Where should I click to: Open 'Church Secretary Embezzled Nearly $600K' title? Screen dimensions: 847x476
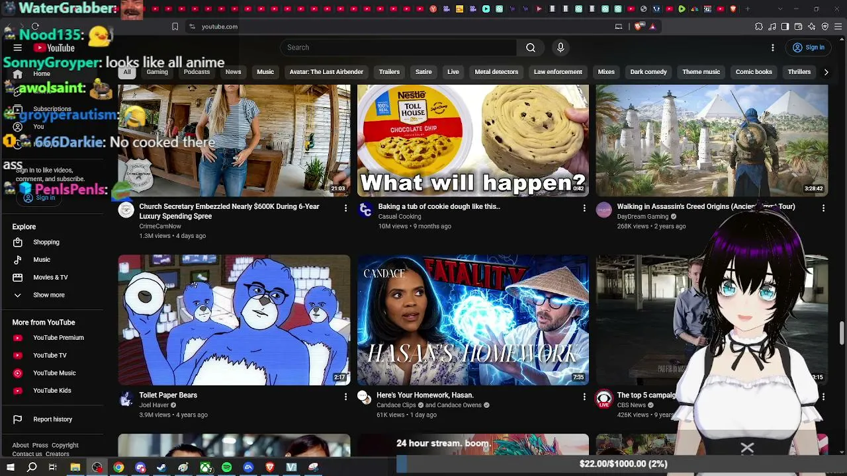229,211
